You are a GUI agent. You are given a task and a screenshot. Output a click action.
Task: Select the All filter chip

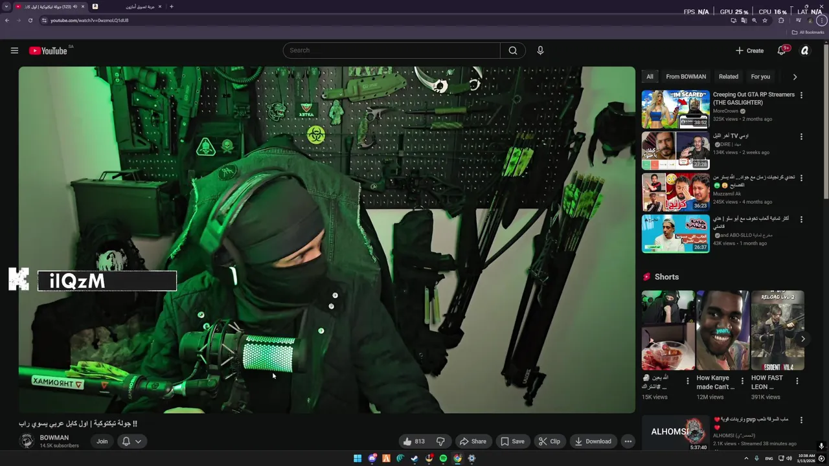[x=650, y=76]
